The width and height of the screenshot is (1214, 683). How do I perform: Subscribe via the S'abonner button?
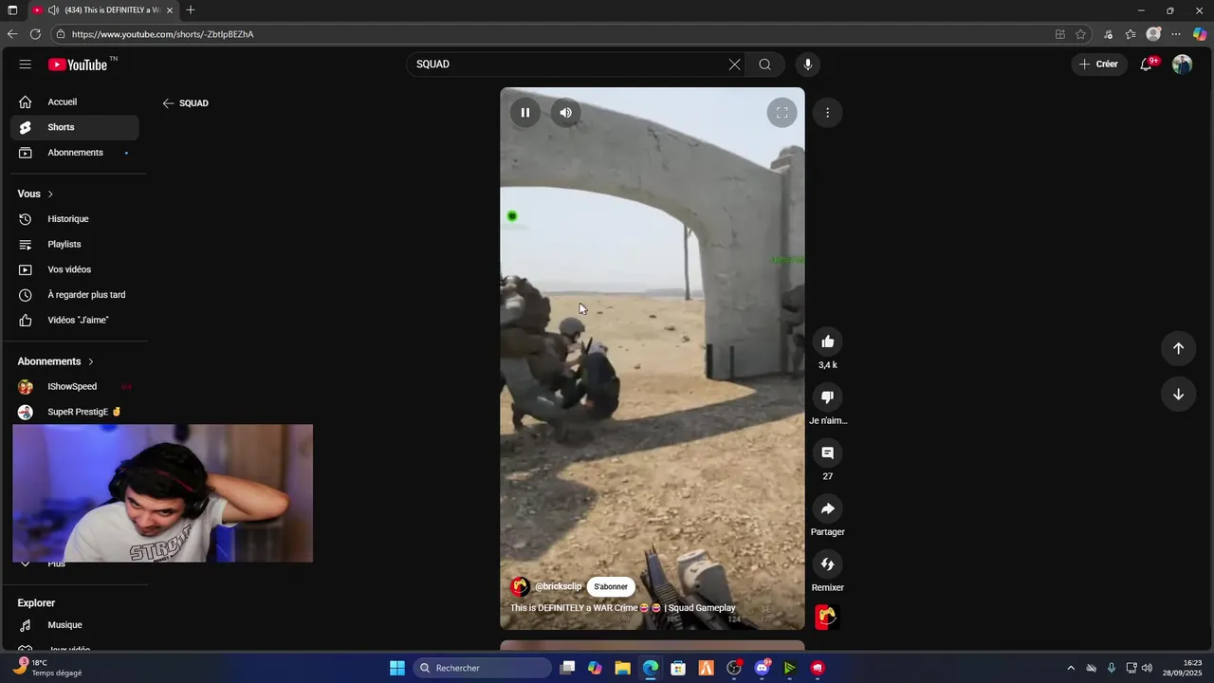[x=611, y=586]
